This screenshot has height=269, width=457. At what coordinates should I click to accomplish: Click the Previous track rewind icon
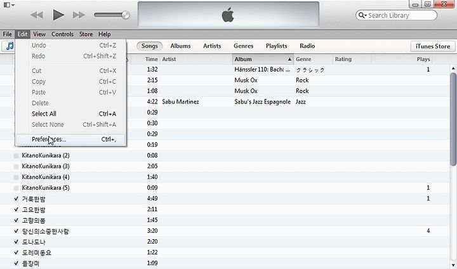tap(37, 15)
